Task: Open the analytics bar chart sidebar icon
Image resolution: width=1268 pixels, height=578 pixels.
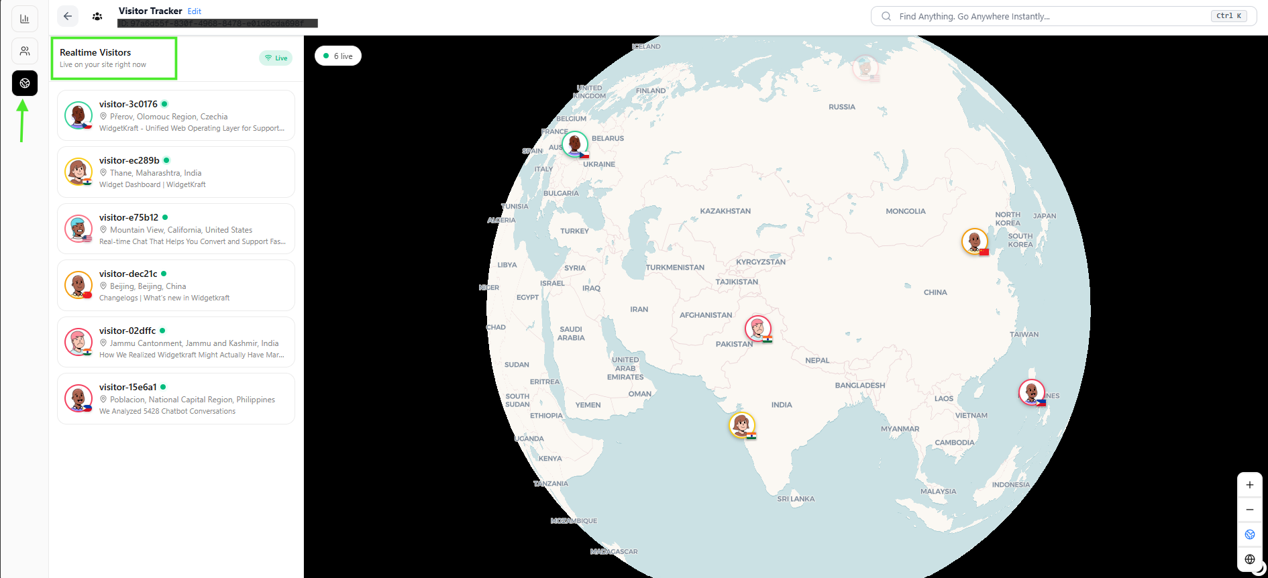Action: (x=25, y=19)
